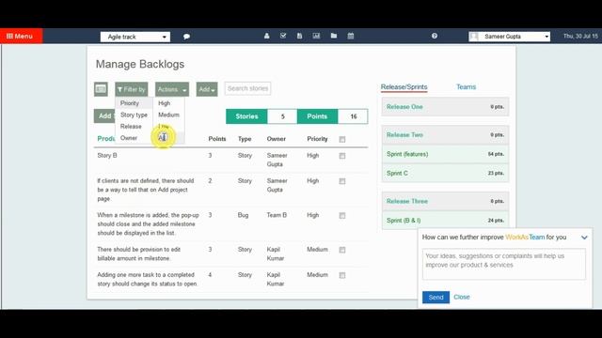Open the reports chart icon
Screen dimensions: 602x338
tap(316, 36)
